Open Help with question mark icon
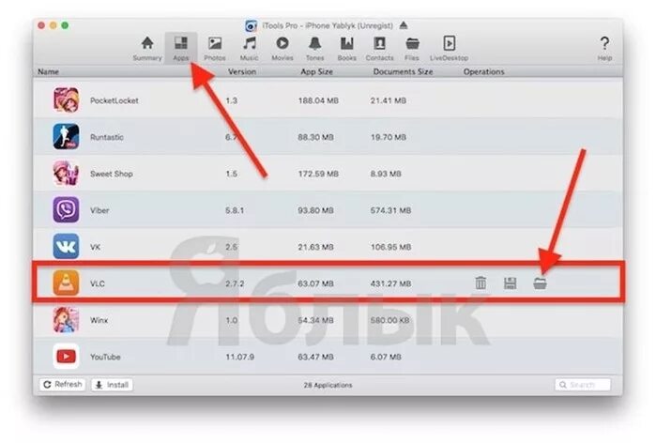This screenshot has height=443, width=656. [x=604, y=49]
